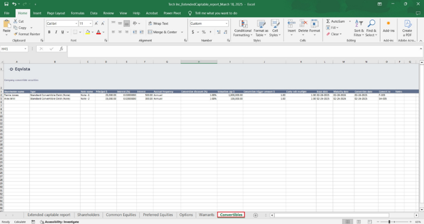The image size is (424, 224).
Task: Toggle Underline formatting
Action: pyautogui.click(x=63, y=32)
